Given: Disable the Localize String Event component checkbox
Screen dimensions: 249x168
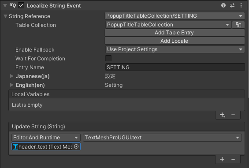Looking at the screenshot, I should click(21, 6).
